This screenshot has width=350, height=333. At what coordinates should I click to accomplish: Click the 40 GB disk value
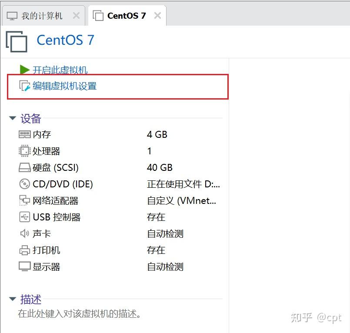pos(160,167)
